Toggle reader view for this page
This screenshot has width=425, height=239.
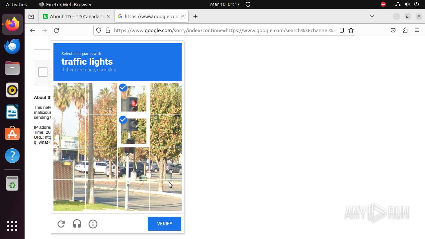[341, 30]
